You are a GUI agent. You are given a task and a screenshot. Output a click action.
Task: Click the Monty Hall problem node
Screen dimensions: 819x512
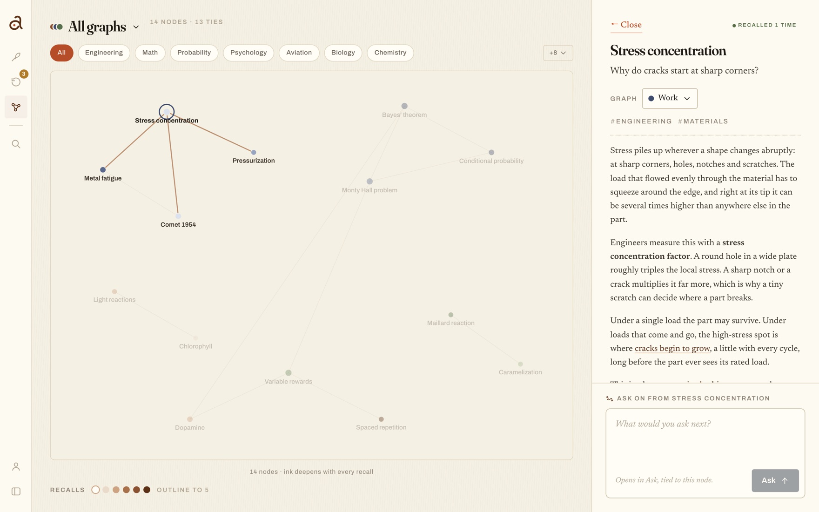coord(369,182)
